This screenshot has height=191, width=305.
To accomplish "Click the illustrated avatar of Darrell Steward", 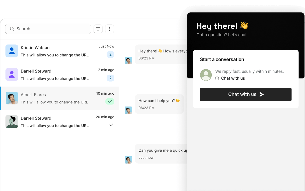I will point(12,122).
